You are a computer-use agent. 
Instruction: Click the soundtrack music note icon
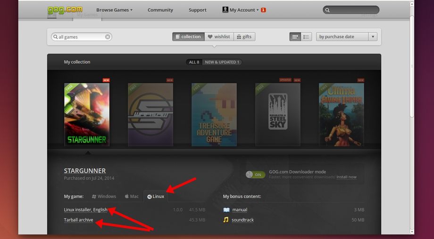226,220
